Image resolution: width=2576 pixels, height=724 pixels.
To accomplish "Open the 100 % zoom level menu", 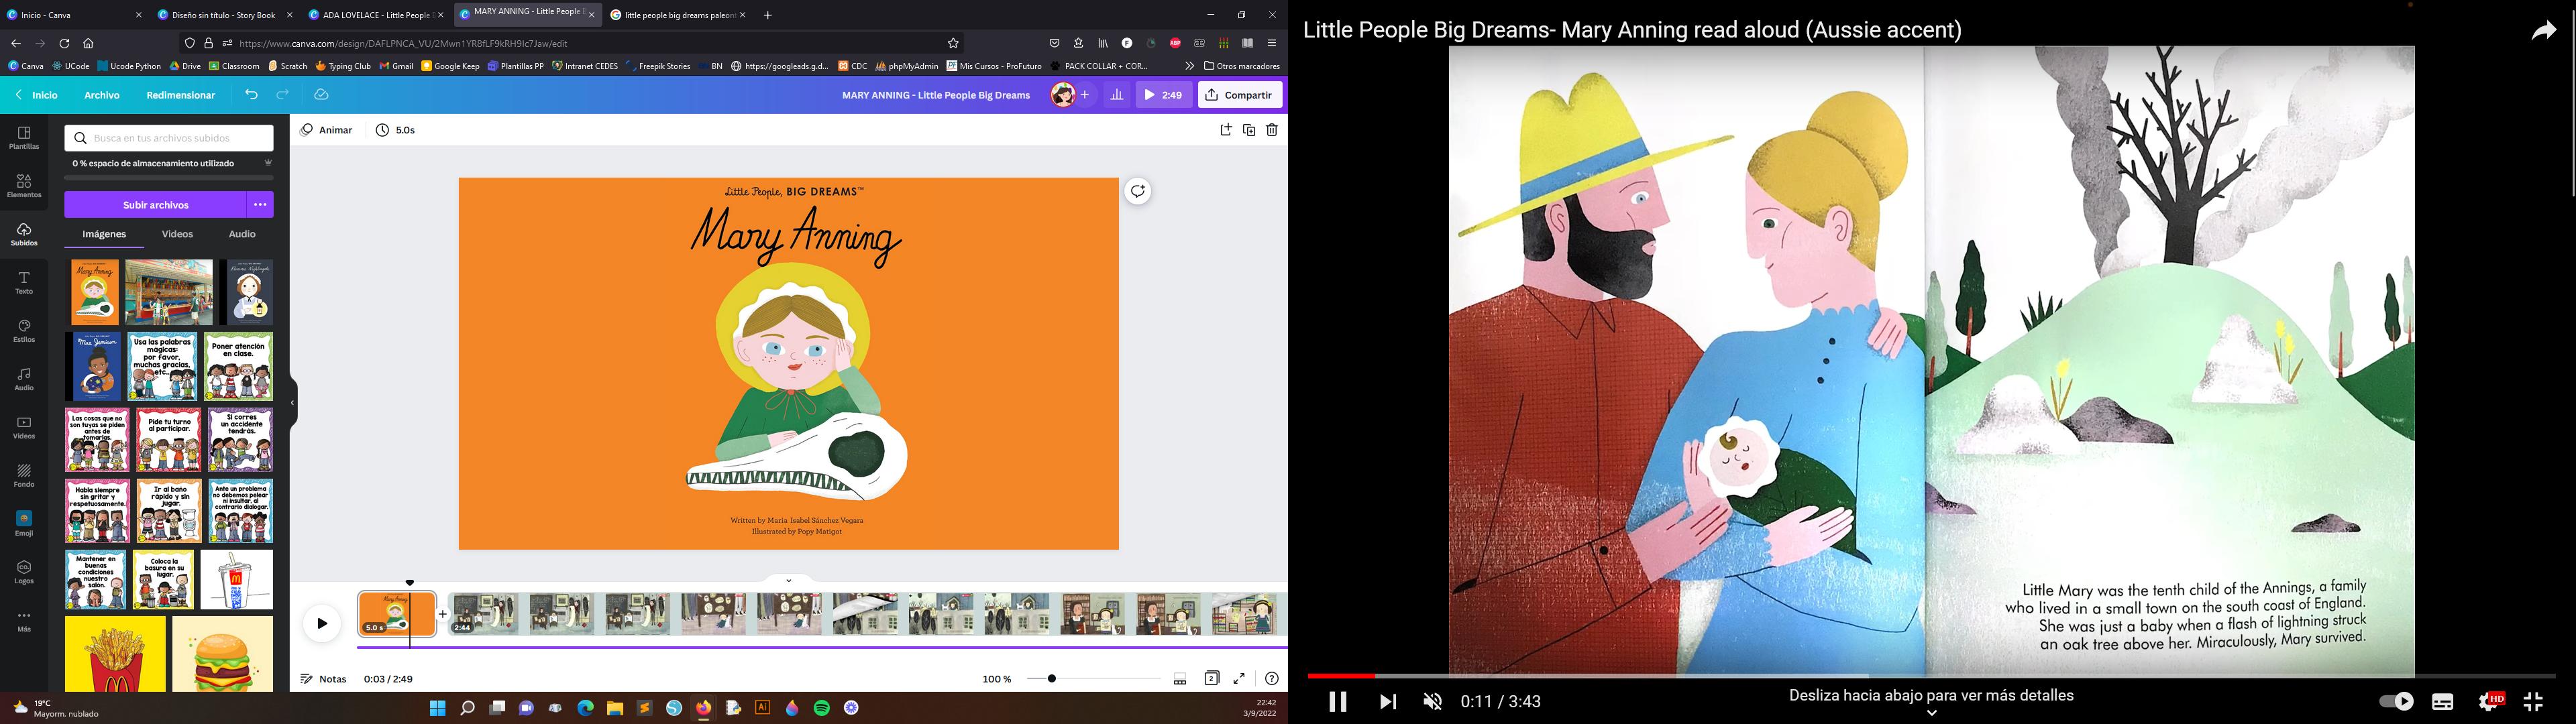I will (x=997, y=679).
